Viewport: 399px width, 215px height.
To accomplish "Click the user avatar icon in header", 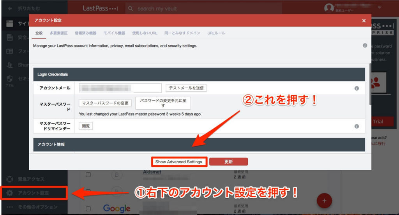I will (x=329, y=8).
